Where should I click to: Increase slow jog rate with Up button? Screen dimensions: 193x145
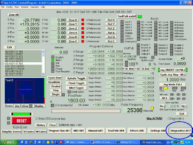(184, 106)
